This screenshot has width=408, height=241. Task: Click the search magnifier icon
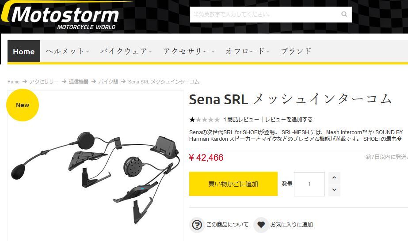coord(344,14)
